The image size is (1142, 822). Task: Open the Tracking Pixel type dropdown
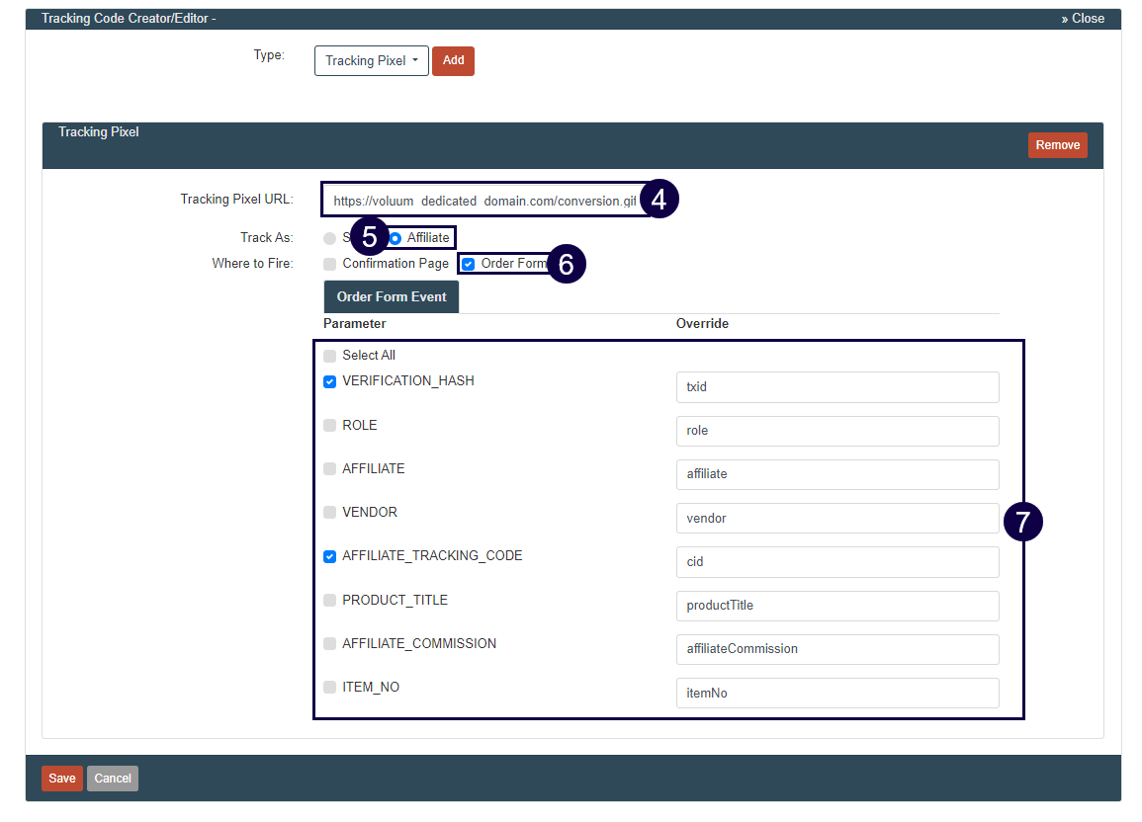371,60
